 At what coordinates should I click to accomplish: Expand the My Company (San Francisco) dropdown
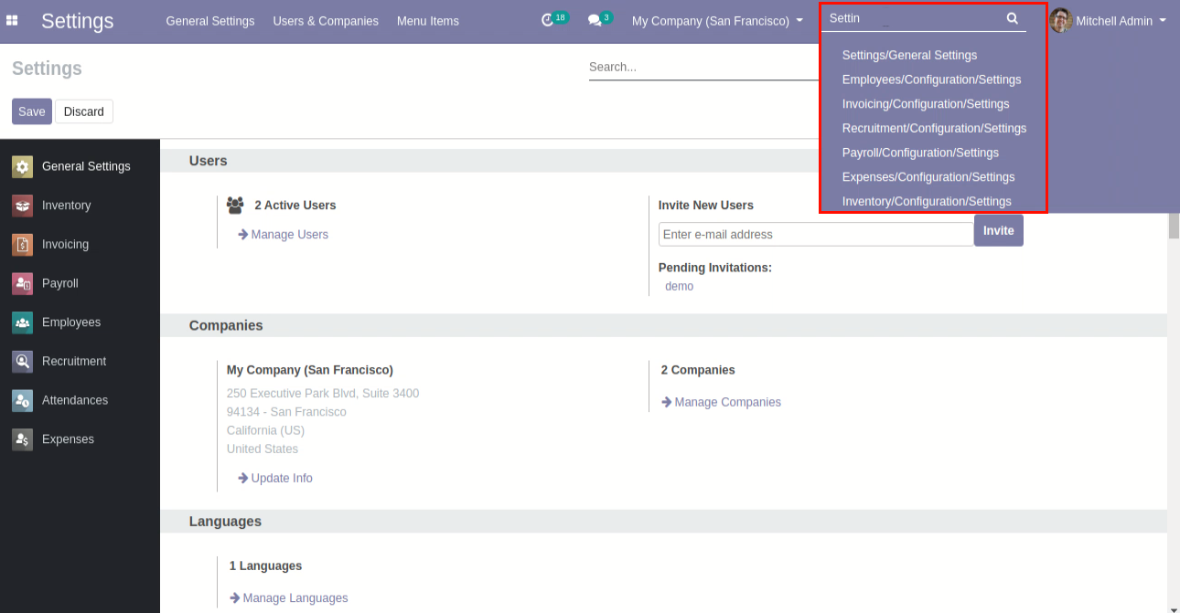point(717,20)
